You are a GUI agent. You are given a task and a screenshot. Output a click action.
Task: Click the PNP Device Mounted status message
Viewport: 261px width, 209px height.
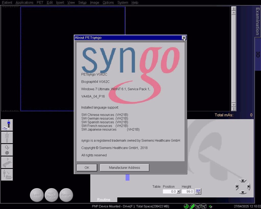130,206
